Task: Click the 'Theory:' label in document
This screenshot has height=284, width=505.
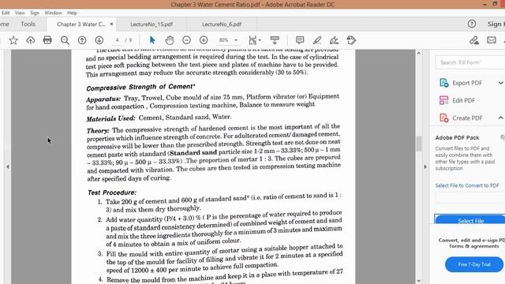Action: coord(98,131)
